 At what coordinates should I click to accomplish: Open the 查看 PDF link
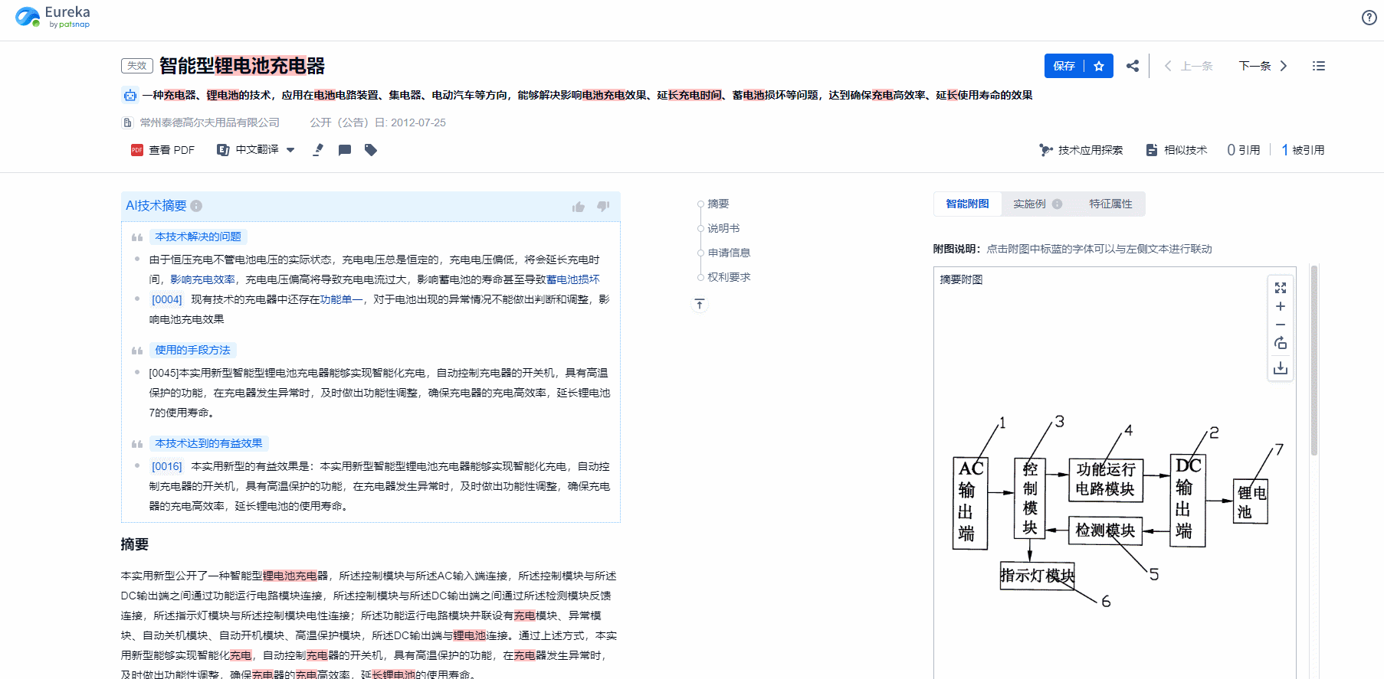tap(163, 150)
